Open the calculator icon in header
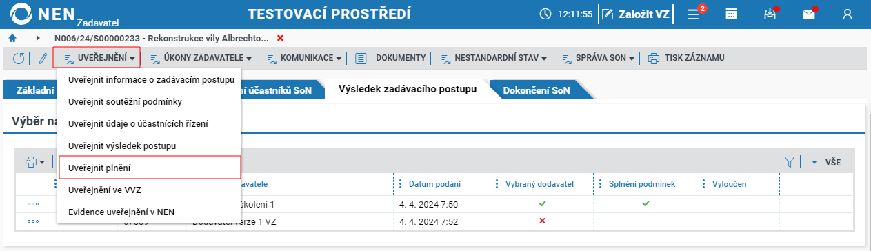 (731, 14)
